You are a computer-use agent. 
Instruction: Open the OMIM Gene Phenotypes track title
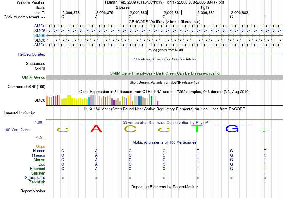[164, 73]
